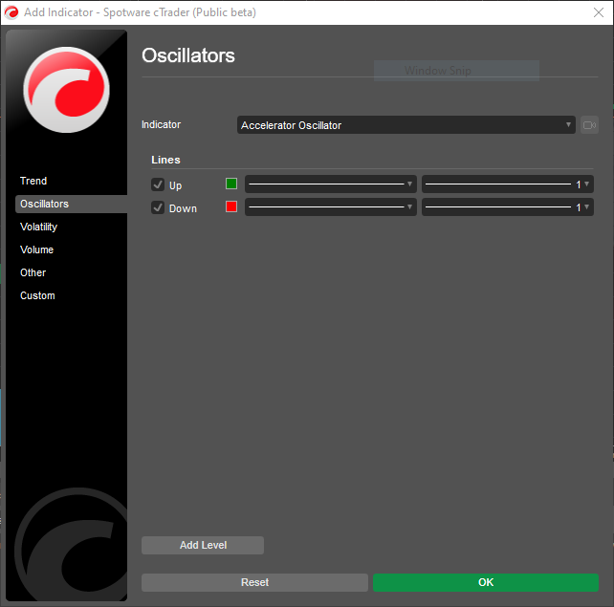
Task: Switch to the Volatility category
Action: (x=39, y=227)
